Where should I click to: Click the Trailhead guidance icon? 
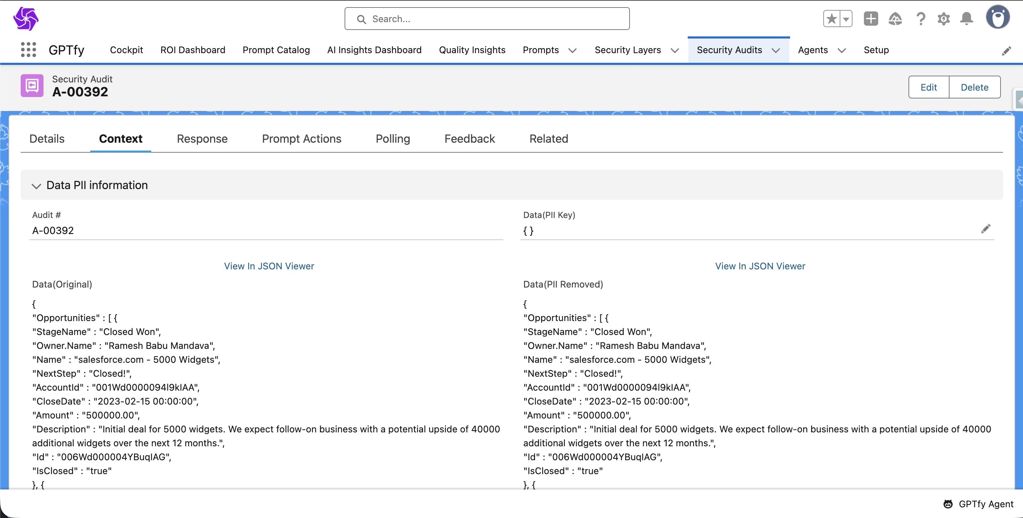(x=895, y=19)
